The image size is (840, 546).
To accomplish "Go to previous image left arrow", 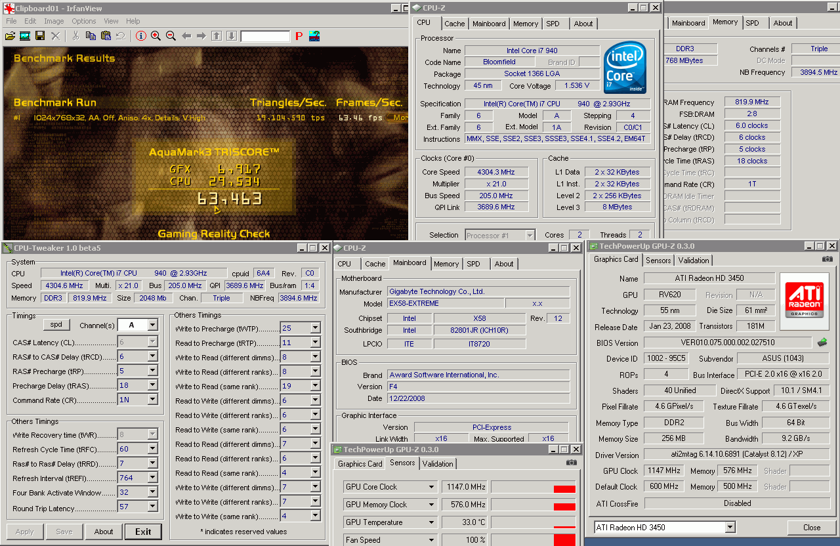I will click(186, 36).
